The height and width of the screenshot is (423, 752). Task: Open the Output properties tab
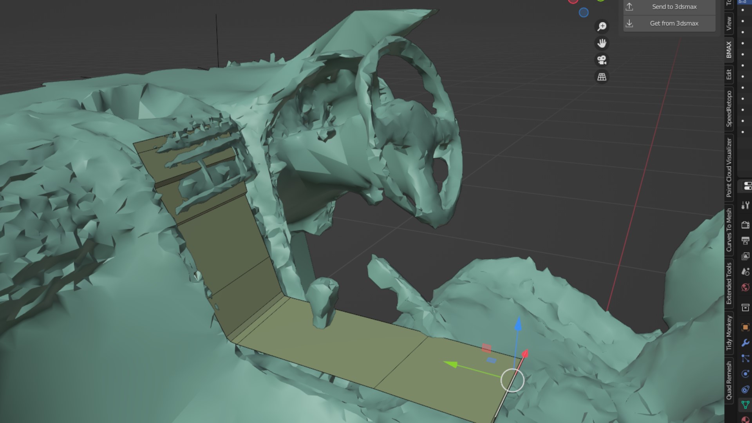(x=745, y=240)
